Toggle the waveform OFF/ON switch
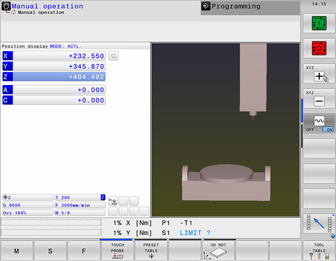This screenshot has width=336, height=261. [x=319, y=123]
